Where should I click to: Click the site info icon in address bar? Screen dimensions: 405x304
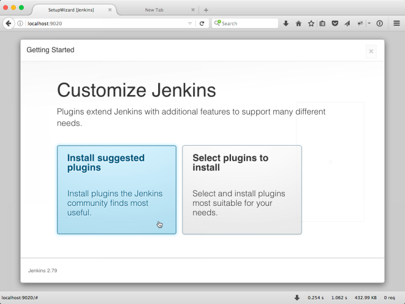20,23
